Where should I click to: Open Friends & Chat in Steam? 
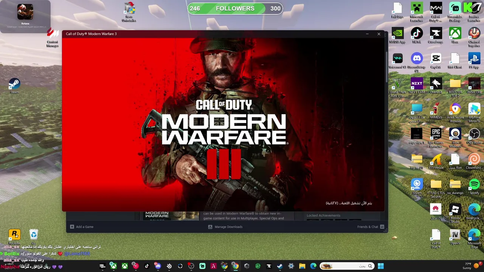[x=371, y=227]
